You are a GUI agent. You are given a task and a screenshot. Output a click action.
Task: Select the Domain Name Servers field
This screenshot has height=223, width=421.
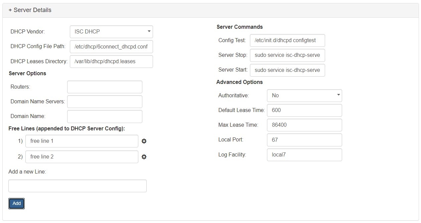pos(105,102)
